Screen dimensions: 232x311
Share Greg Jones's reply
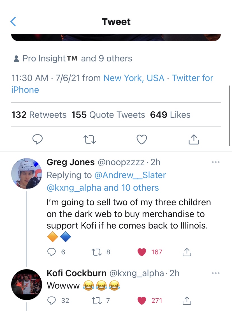[x=187, y=252]
